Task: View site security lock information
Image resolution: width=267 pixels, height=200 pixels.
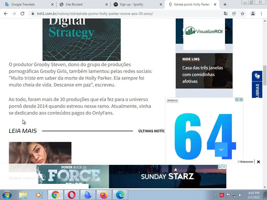Action: tap(33, 14)
